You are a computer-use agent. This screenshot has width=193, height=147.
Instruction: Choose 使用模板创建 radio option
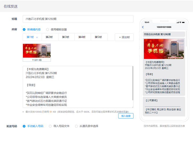click(x=48, y=30)
